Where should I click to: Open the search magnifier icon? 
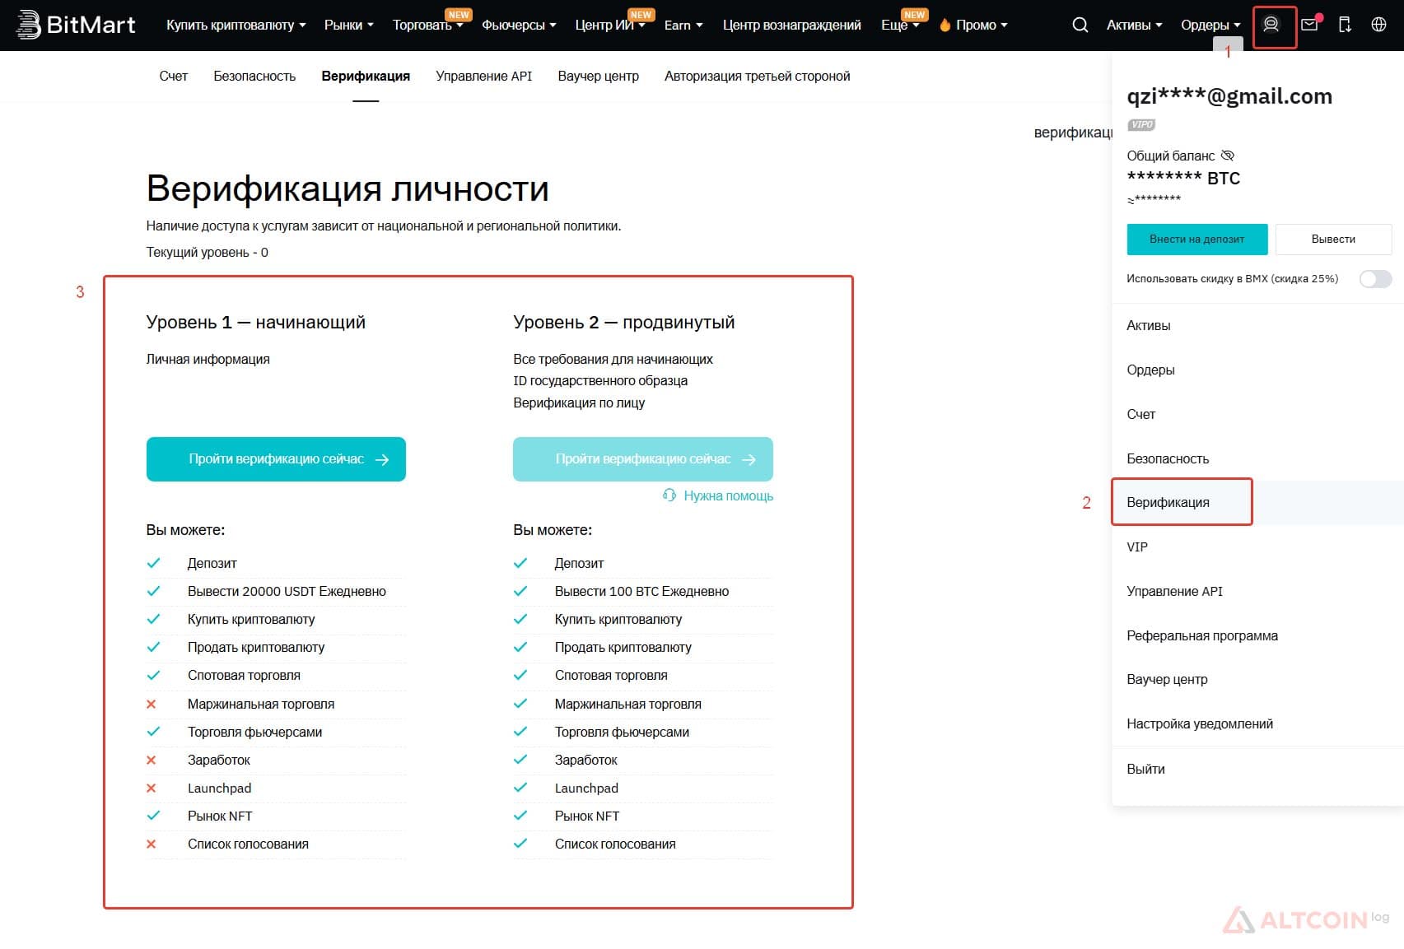[1080, 25]
